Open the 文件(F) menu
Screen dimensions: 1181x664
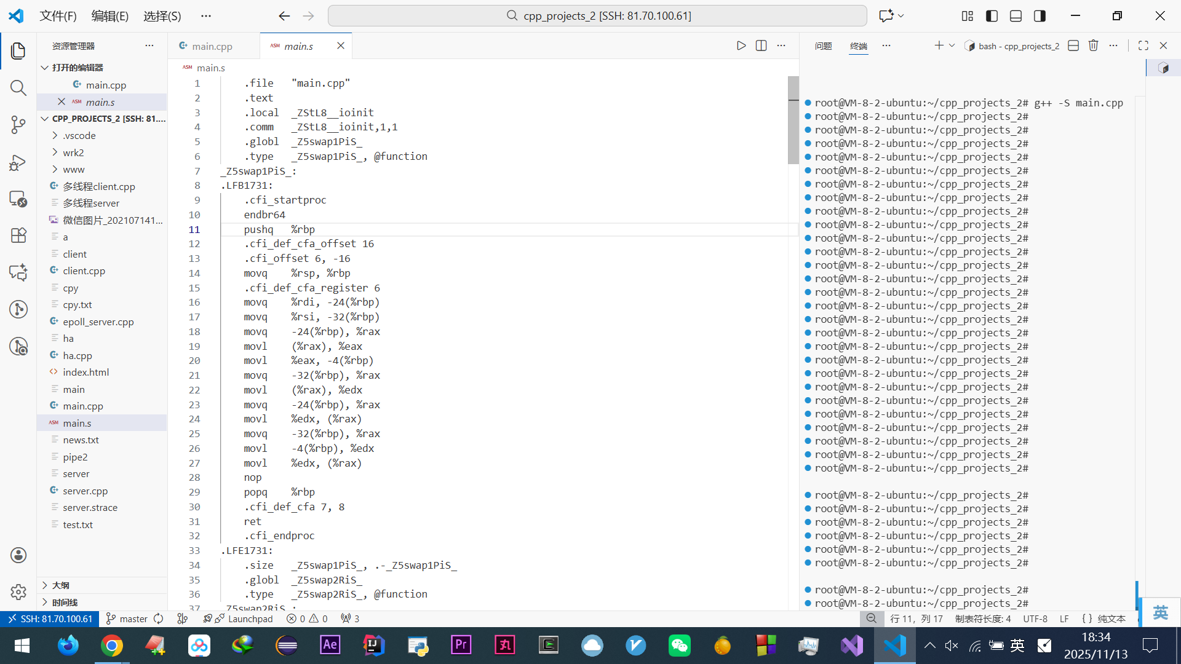click(58, 16)
